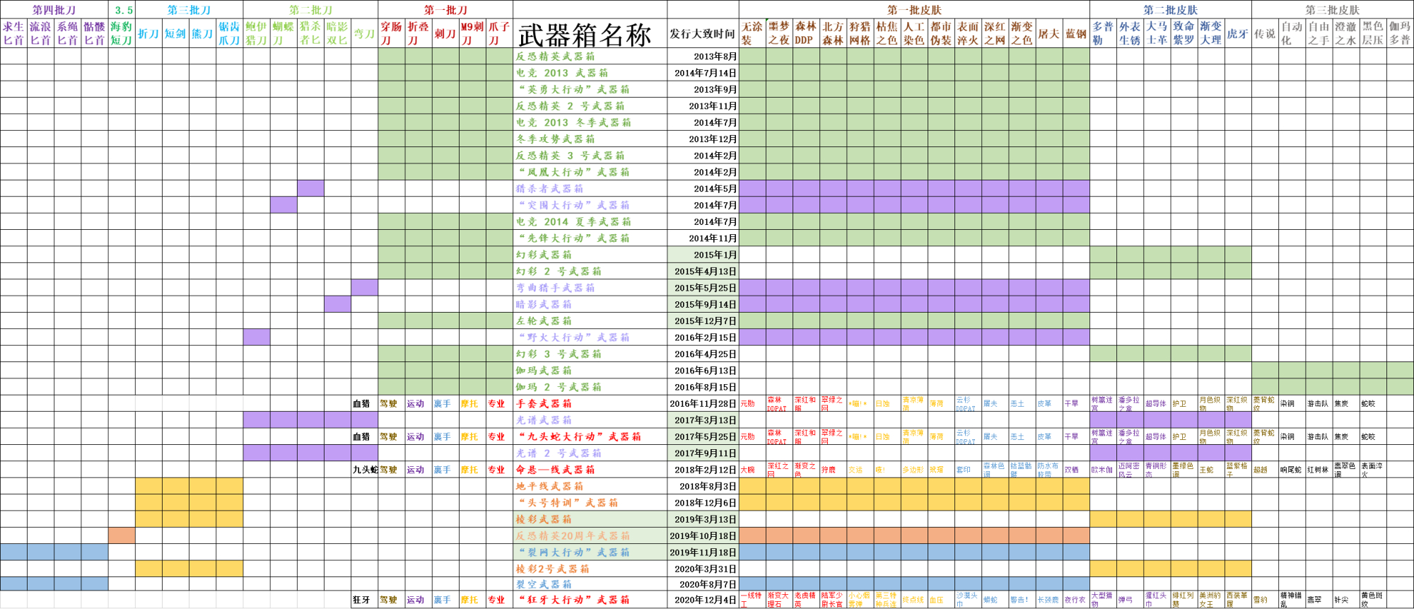1414x609 pixels.
Task: Click the 发行大致时间 column header
Action: pyautogui.click(x=703, y=33)
